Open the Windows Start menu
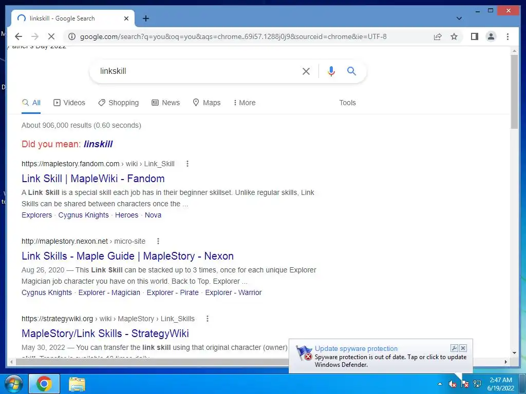 pyautogui.click(x=13, y=384)
